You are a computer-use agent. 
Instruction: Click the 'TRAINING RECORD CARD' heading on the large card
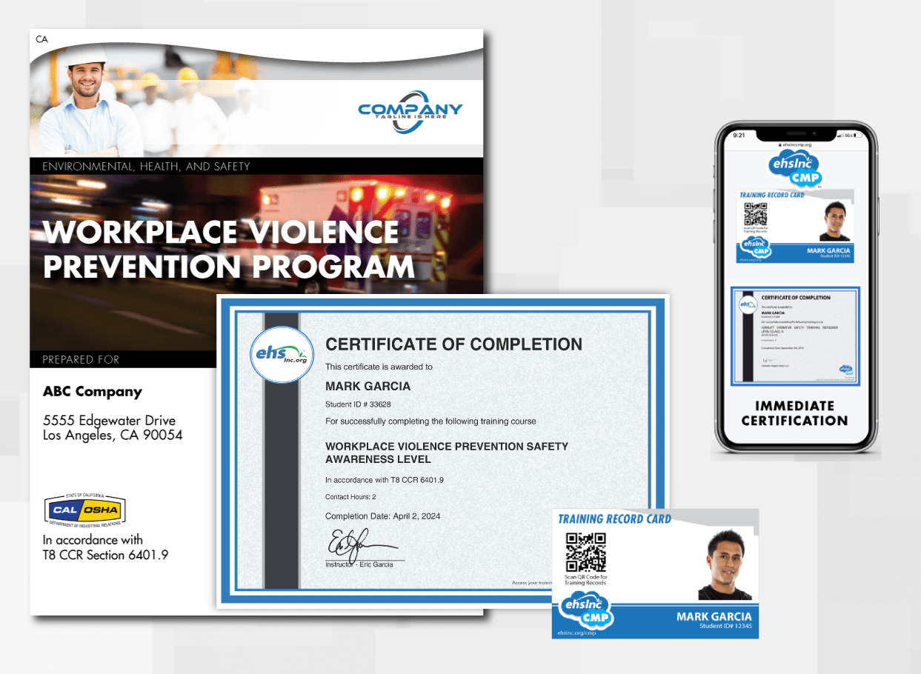pos(615,519)
